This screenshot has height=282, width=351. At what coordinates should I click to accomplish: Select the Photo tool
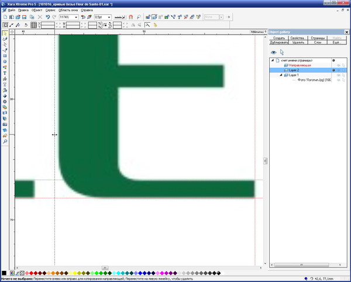coord(5,125)
